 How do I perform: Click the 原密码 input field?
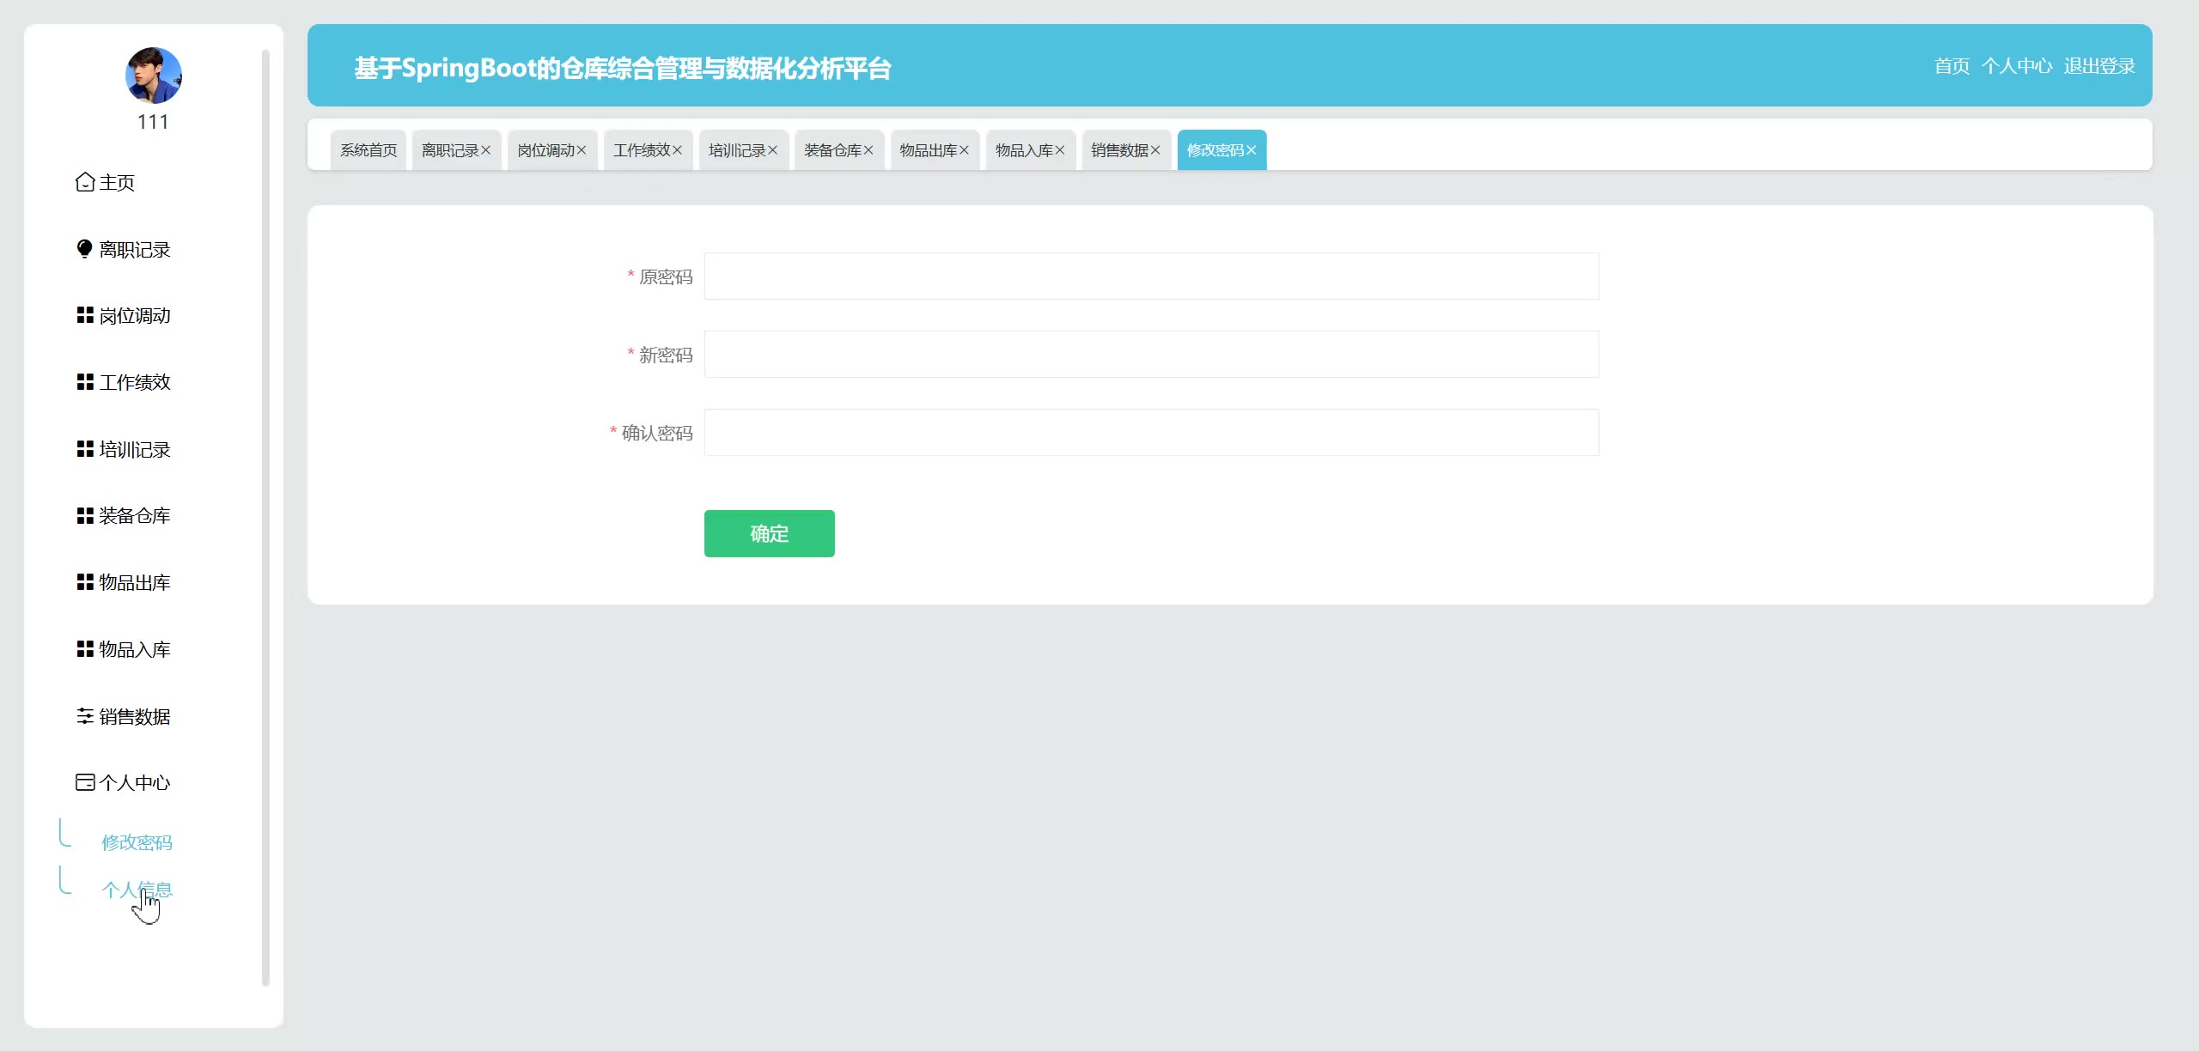pyautogui.click(x=1151, y=276)
